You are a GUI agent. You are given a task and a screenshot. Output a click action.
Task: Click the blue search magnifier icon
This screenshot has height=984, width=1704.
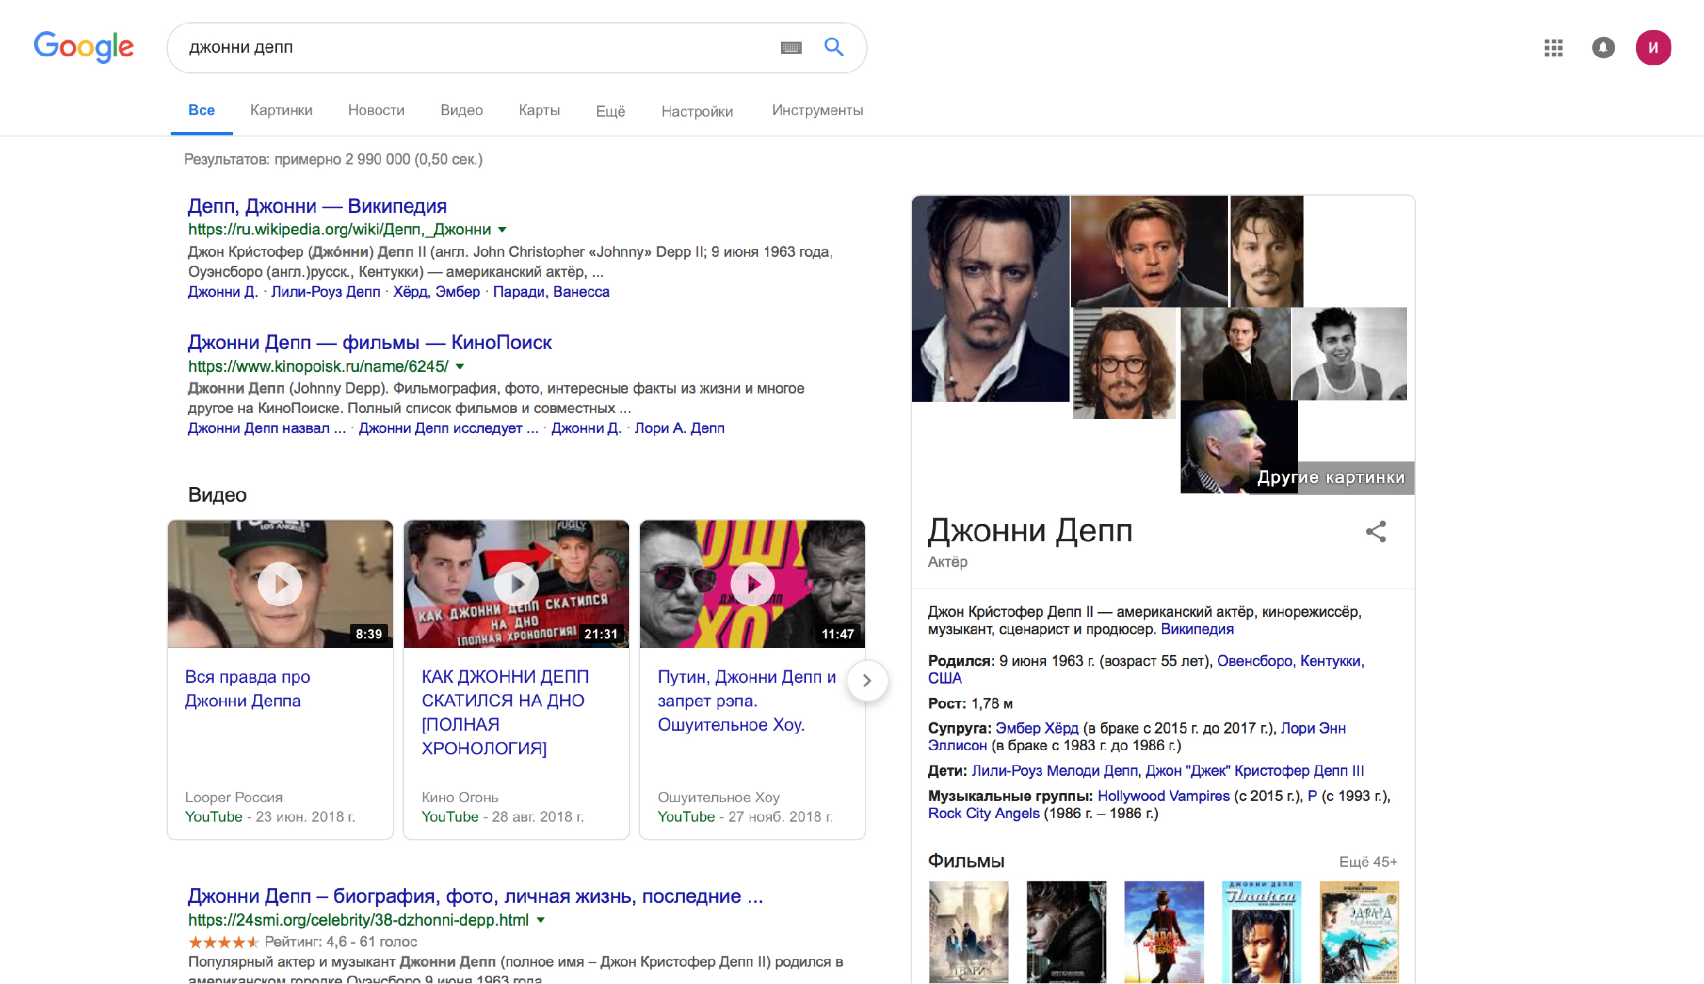click(x=834, y=46)
